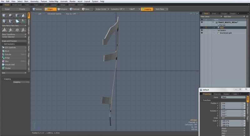This screenshot has height=136, width=250.
Task: Select the Curves item in the list
Action: [x=222, y=25]
